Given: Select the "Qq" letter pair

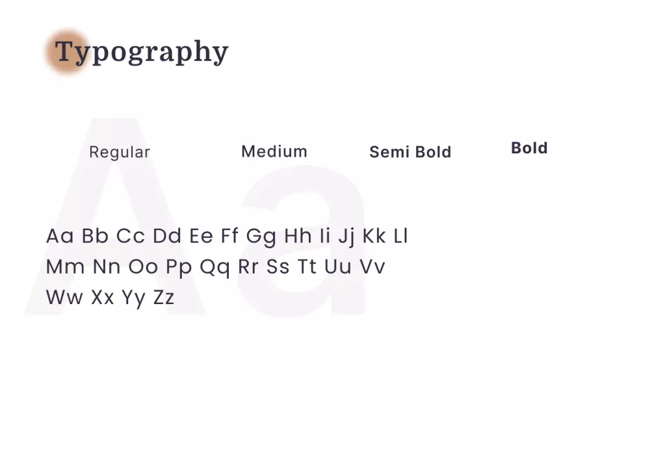Looking at the screenshot, I should click(x=215, y=267).
